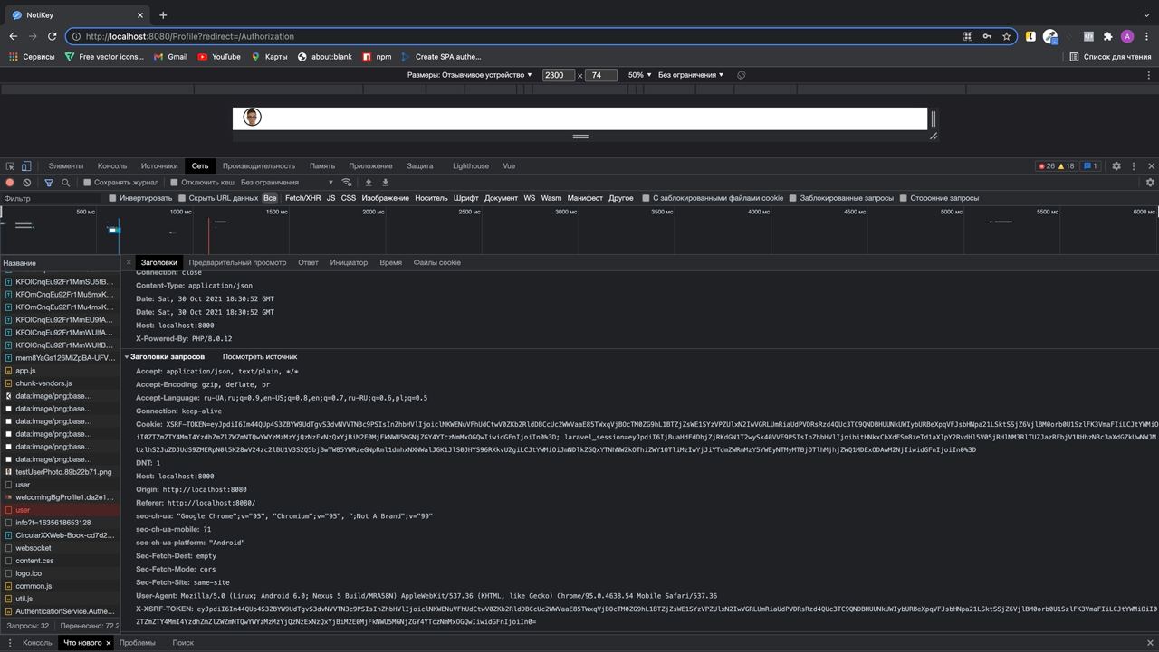Open YouTube bookmark
1159x652 pixels.
219,57
